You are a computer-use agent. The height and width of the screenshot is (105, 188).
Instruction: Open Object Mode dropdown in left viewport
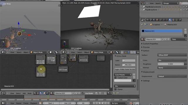coord(39,52)
